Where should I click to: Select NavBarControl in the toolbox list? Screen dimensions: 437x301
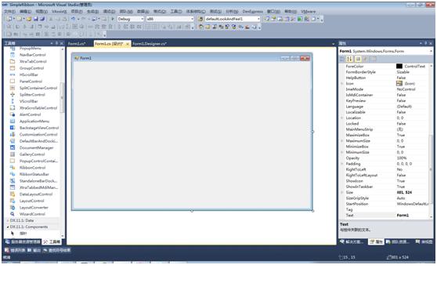(x=32, y=55)
